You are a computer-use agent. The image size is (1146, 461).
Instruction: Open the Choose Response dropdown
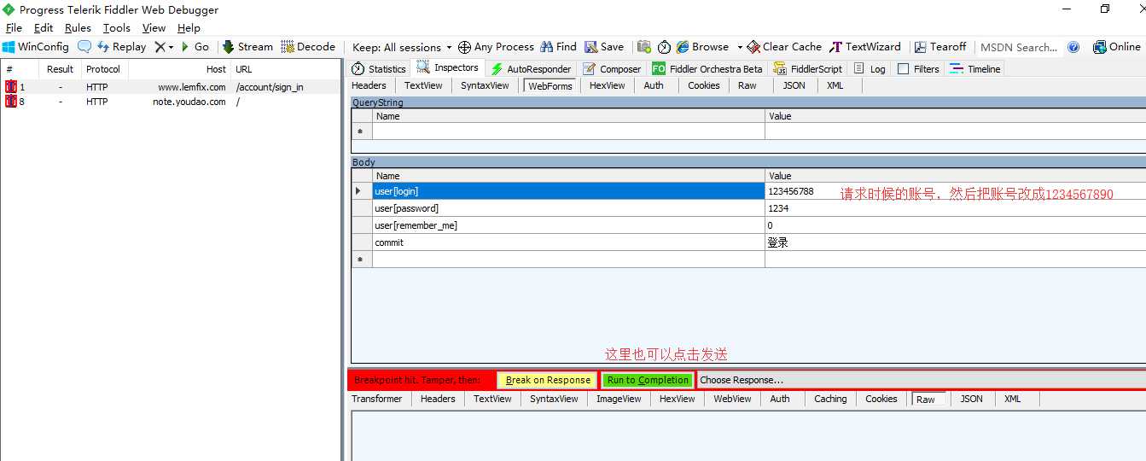(922, 380)
